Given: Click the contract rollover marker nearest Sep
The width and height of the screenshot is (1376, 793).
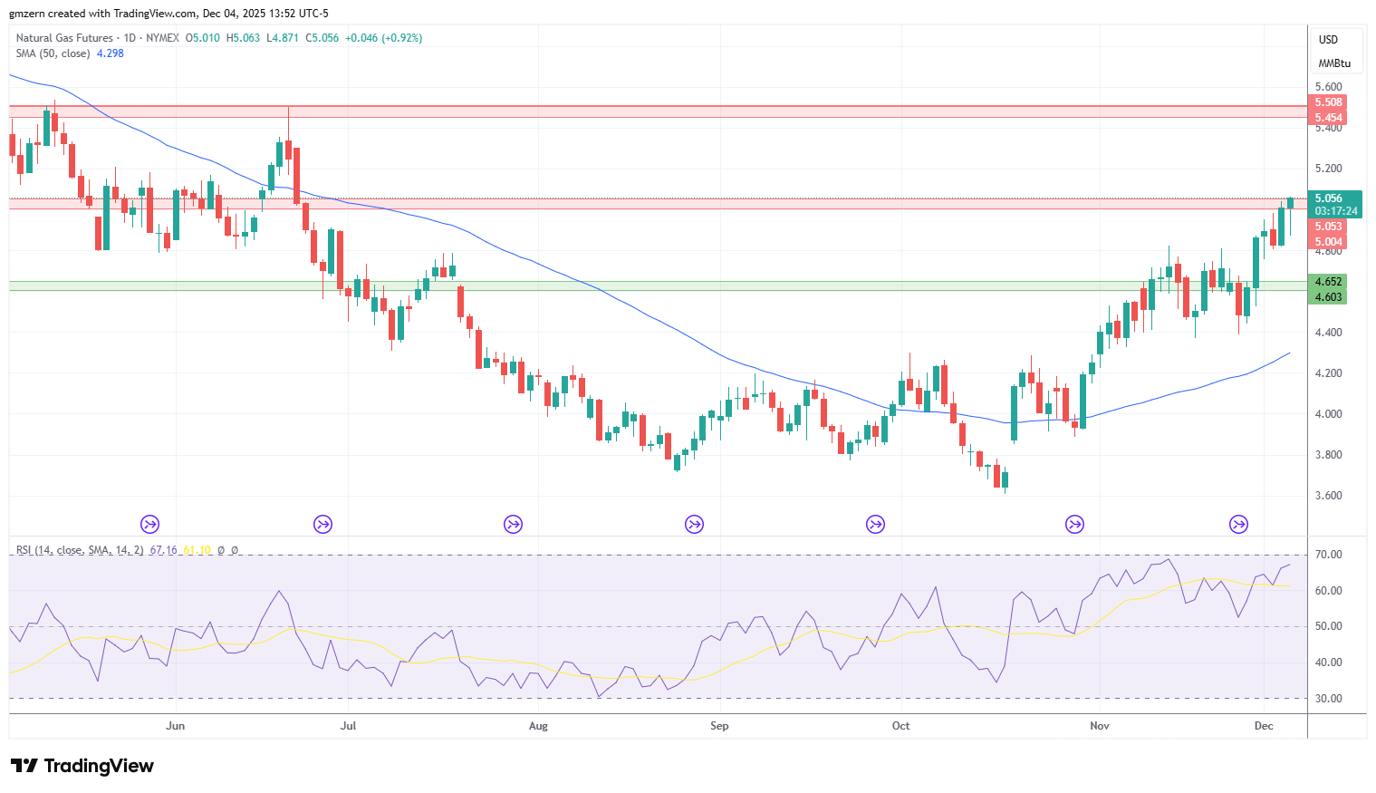Looking at the screenshot, I should click(x=694, y=524).
